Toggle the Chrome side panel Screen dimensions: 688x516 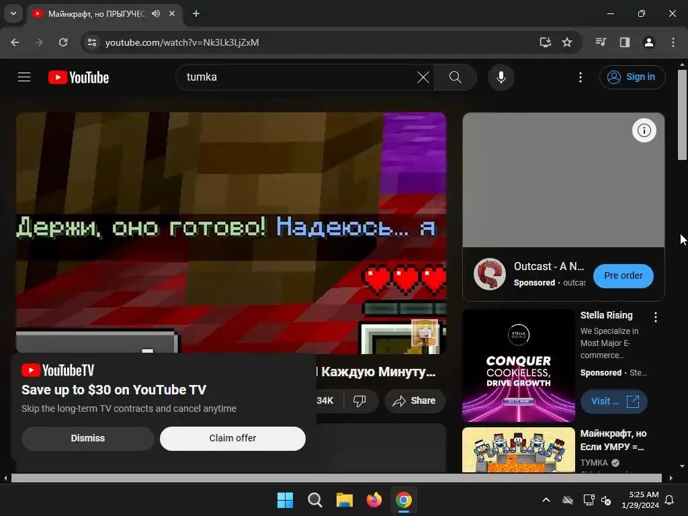click(624, 42)
